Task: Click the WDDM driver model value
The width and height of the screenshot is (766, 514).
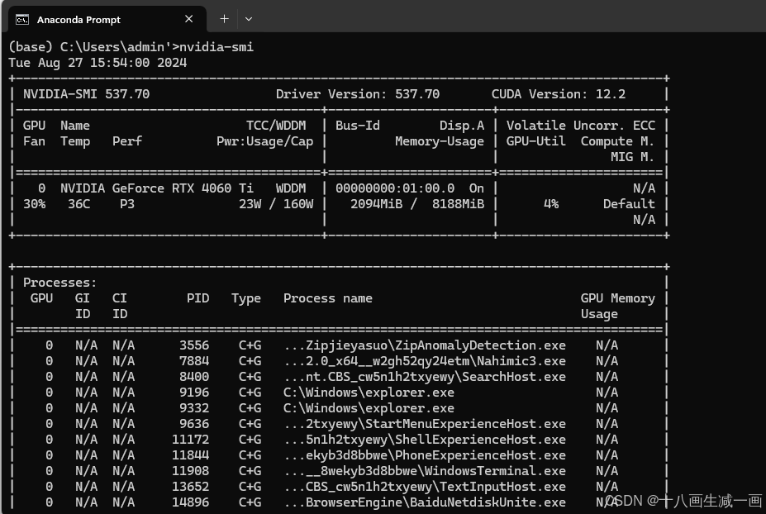Action: tap(291, 188)
